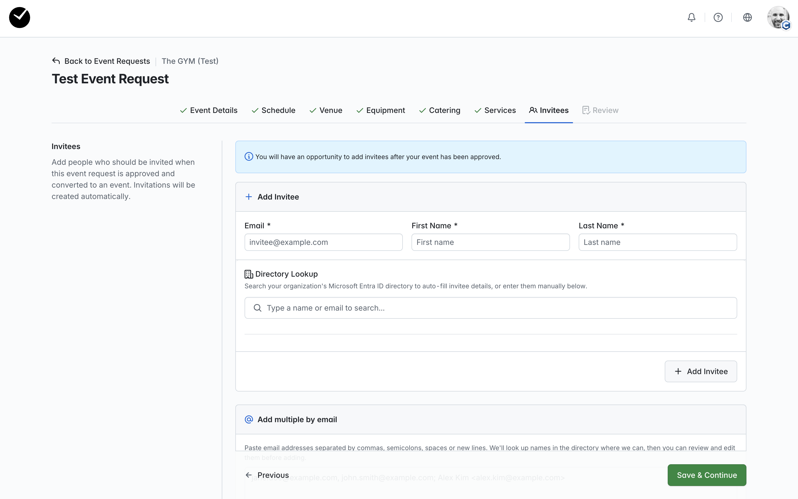Switch to the Catering step
The width and height of the screenshot is (798, 499).
(x=440, y=110)
